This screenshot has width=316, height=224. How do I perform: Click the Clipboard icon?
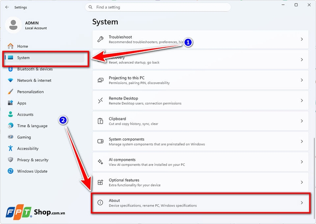point(100,121)
